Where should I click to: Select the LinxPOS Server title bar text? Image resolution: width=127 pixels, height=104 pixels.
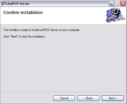coord(17,4)
